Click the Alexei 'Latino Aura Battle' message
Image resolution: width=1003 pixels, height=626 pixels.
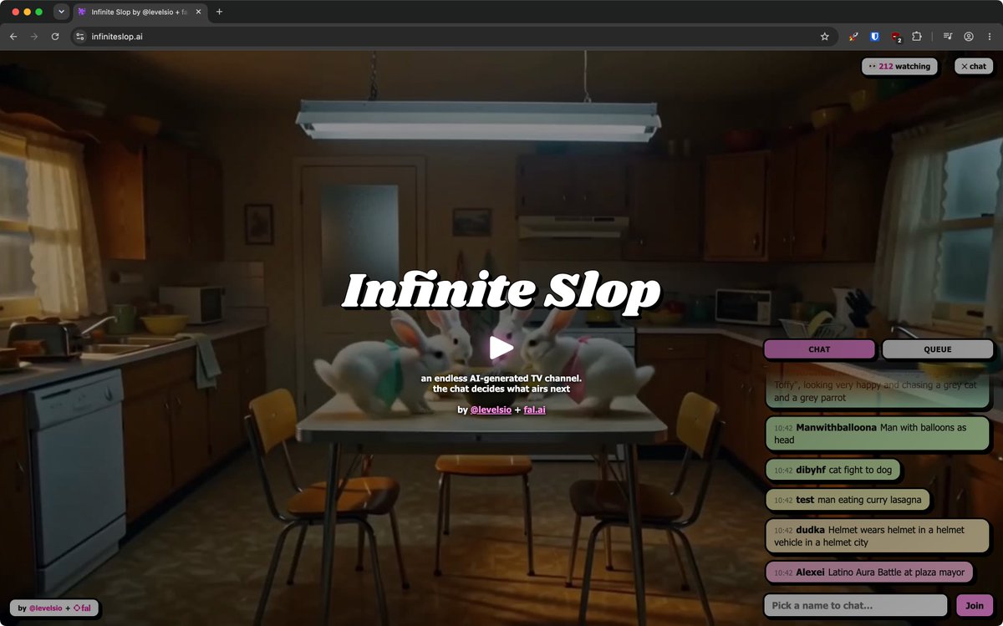coord(869,573)
